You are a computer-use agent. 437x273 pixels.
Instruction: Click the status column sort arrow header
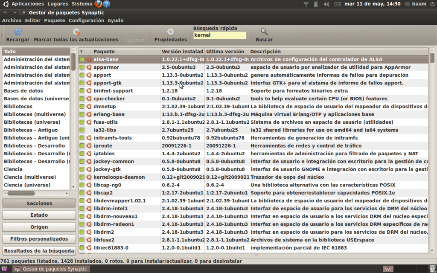click(82, 52)
